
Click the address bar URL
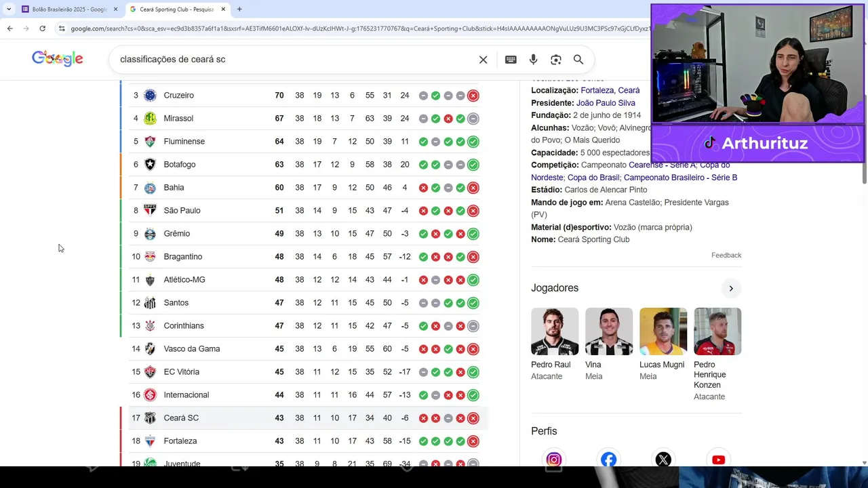[x=359, y=28]
